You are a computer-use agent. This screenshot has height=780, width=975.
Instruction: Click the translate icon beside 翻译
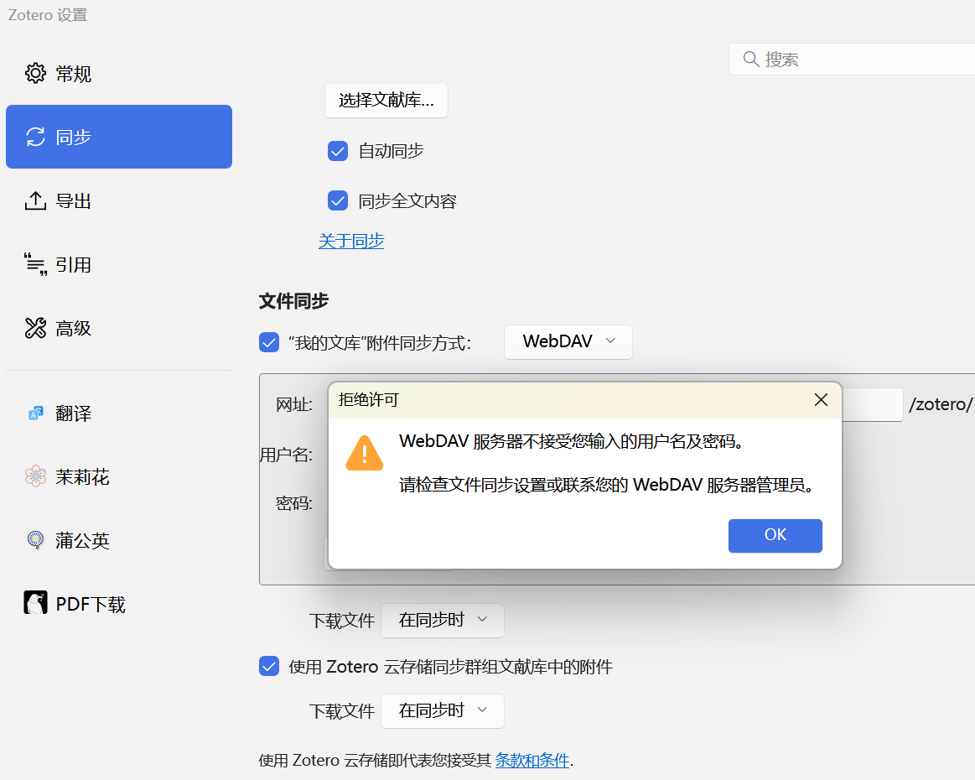[35, 413]
